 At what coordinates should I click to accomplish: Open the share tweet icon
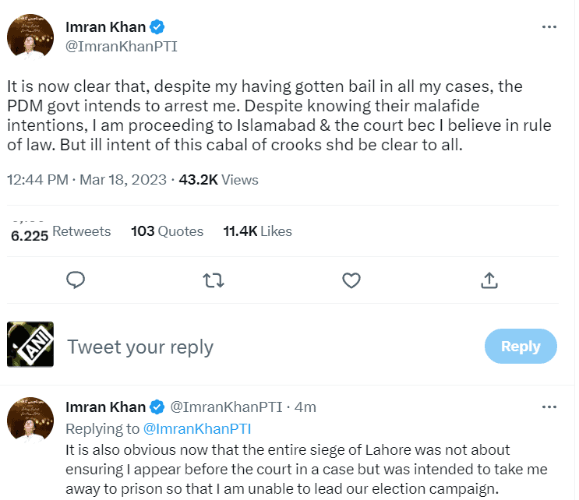click(489, 279)
